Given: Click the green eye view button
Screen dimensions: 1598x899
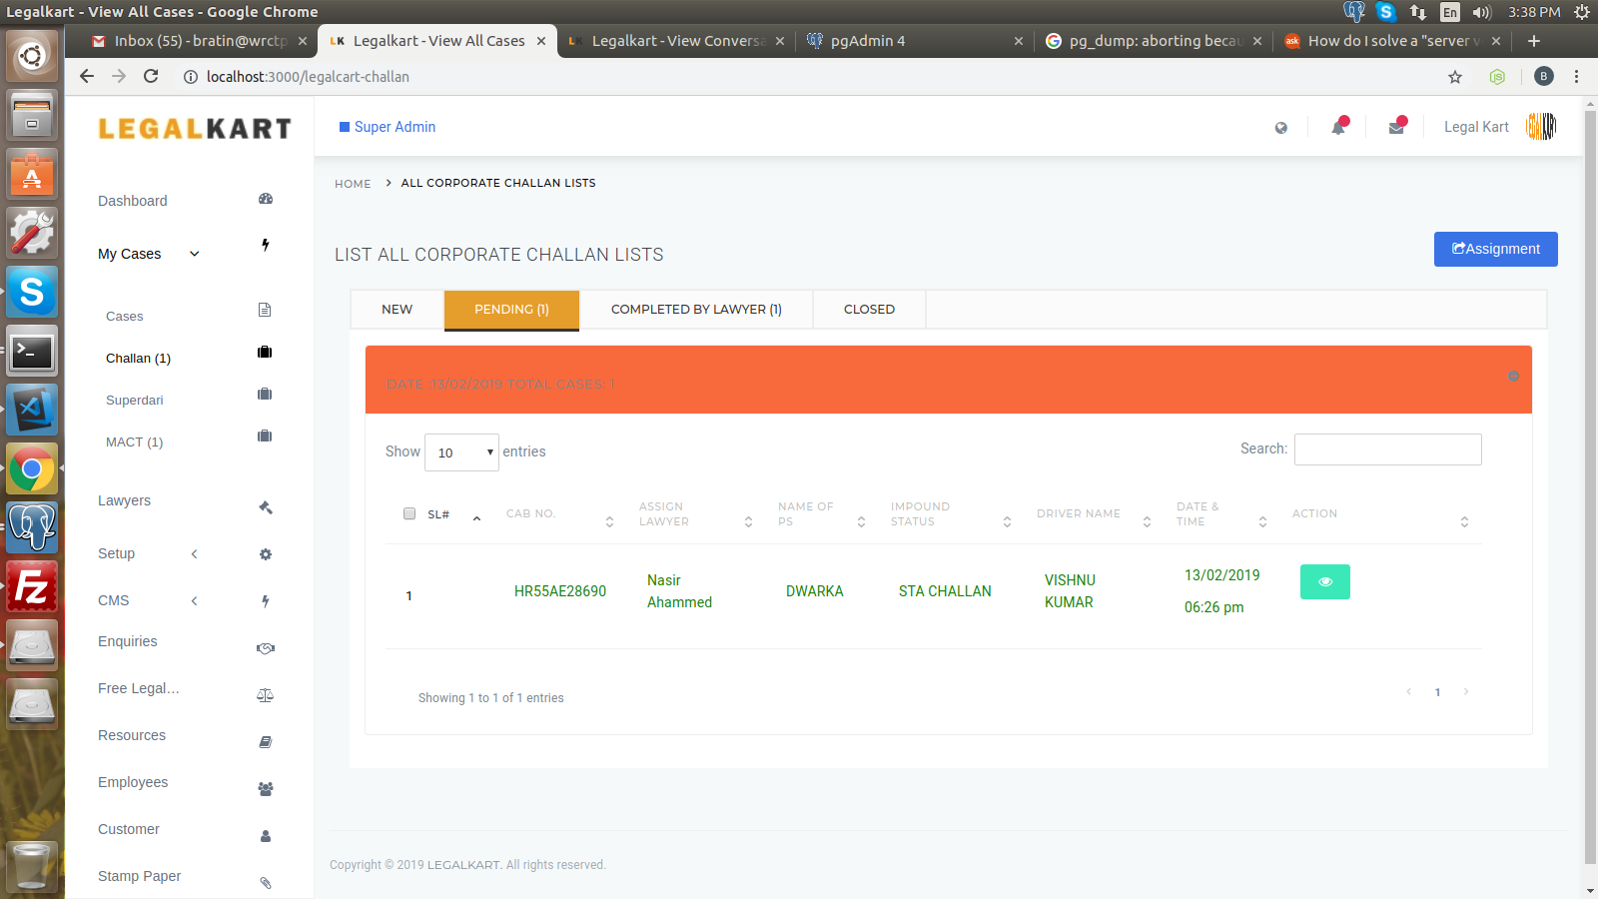Looking at the screenshot, I should (x=1324, y=581).
